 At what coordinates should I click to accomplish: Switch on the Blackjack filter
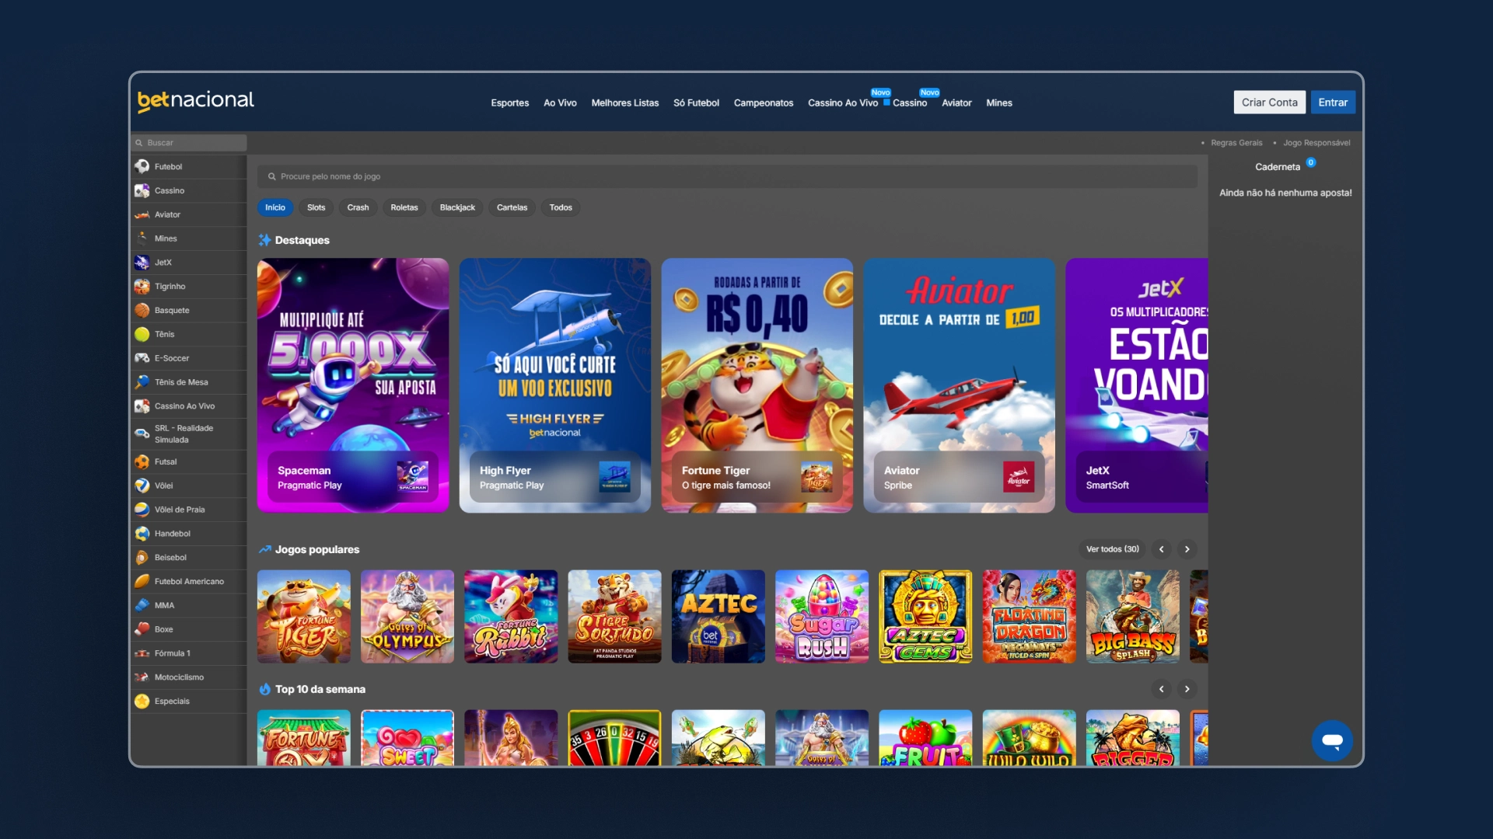(457, 207)
